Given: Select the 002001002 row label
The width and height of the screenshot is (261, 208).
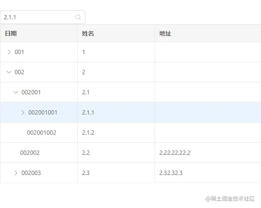Looking at the screenshot, I should (x=42, y=133).
